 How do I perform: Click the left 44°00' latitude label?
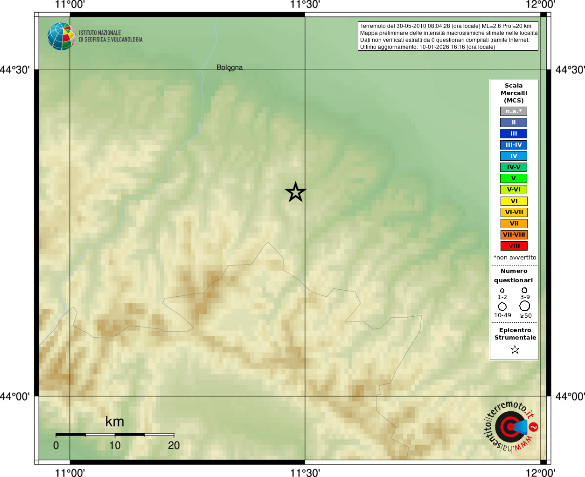pyautogui.click(x=15, y=396)
